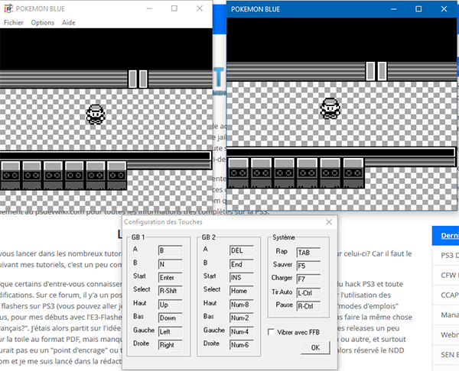Screen dimensions: 459x371
Task: Close the left POKEMON BLUE window
Action: click(200, 8)
